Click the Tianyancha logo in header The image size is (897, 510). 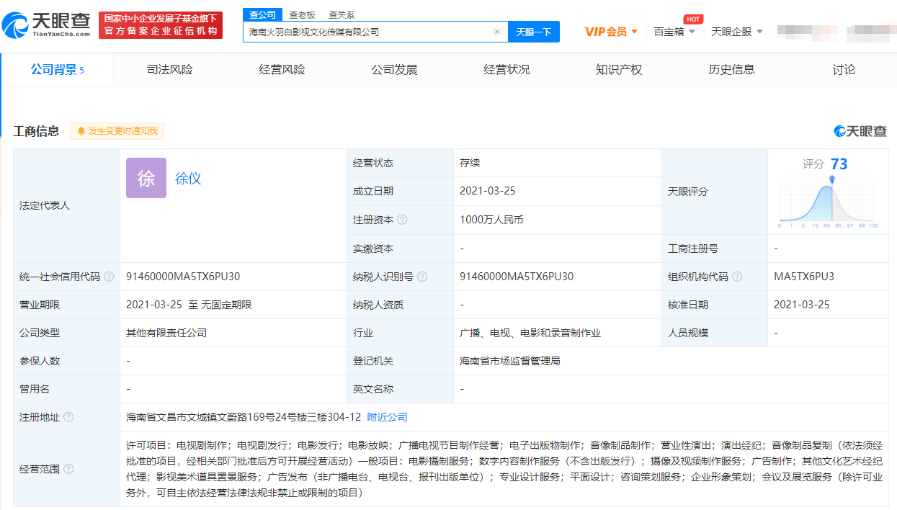[47, 25]
